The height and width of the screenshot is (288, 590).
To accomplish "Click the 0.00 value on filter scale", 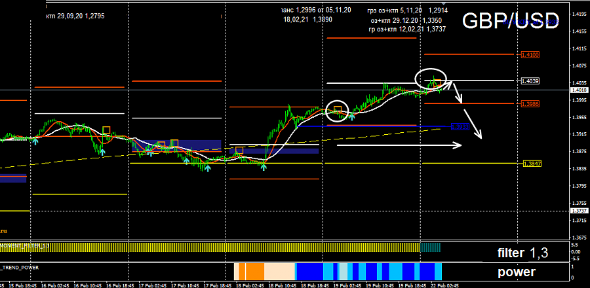I will [x=575, y=252].
